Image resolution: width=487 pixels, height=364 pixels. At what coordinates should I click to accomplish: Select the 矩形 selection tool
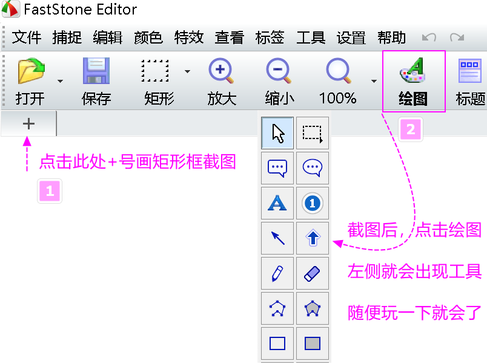159,81
